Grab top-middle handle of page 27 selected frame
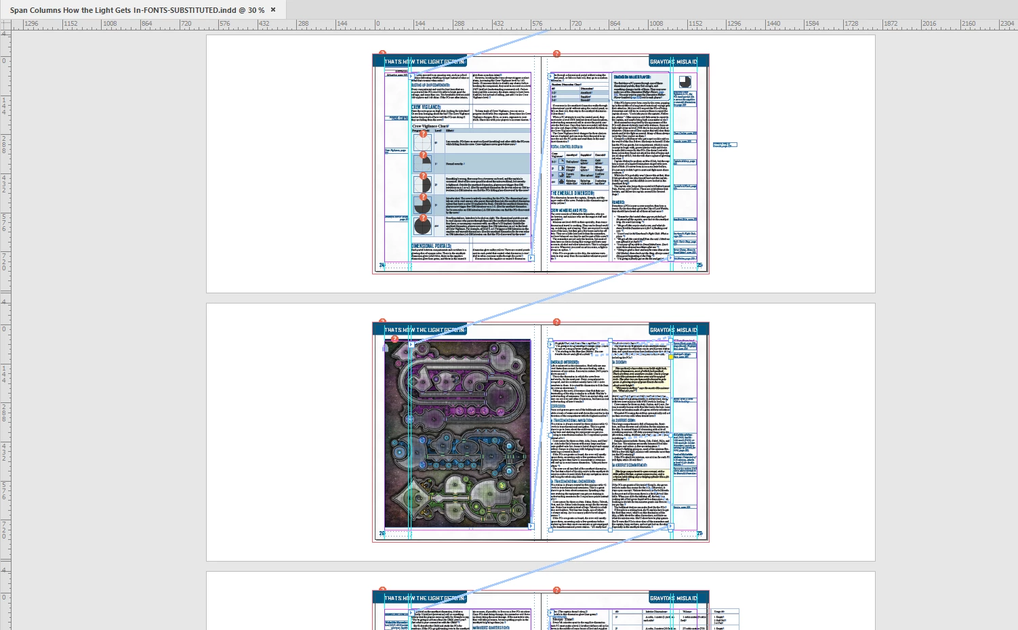 tap(611, 341)
